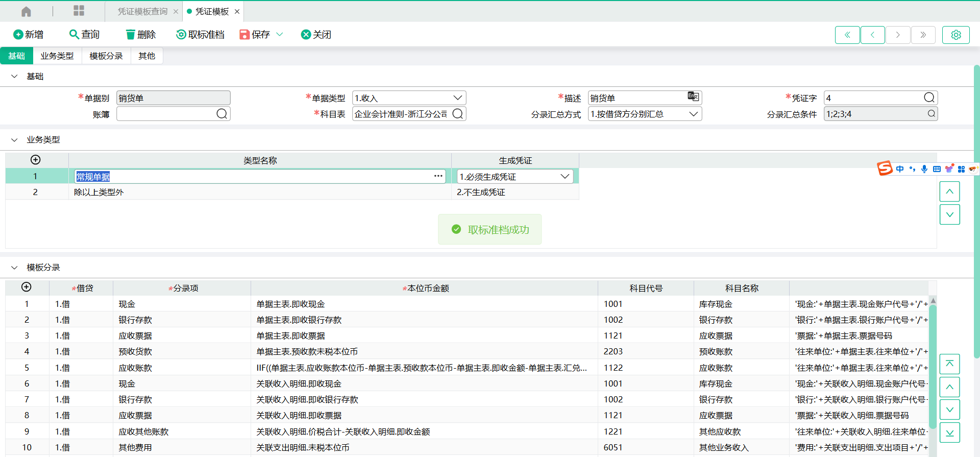Switch to the 业务类型 section tab
This screenshot has width=980, height=457.
click(x=57, y=56)
